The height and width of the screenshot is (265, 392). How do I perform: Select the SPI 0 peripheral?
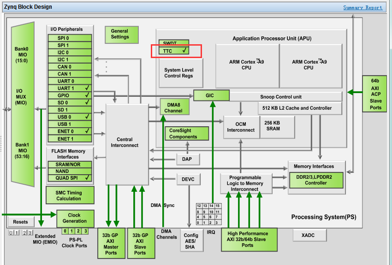coord(70,38)
